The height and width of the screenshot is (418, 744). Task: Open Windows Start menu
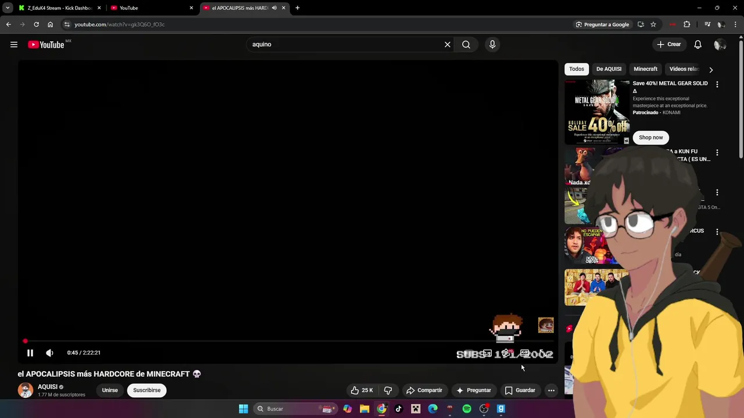pyautogui.click(x=244, y=409)
